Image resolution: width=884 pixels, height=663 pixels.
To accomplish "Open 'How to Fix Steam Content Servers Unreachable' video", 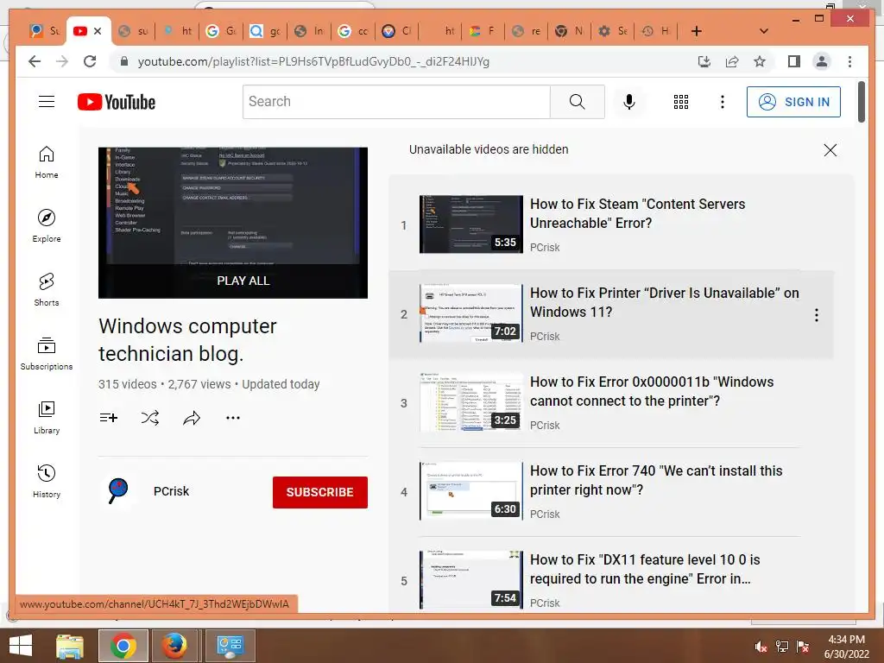I will 637,214.
